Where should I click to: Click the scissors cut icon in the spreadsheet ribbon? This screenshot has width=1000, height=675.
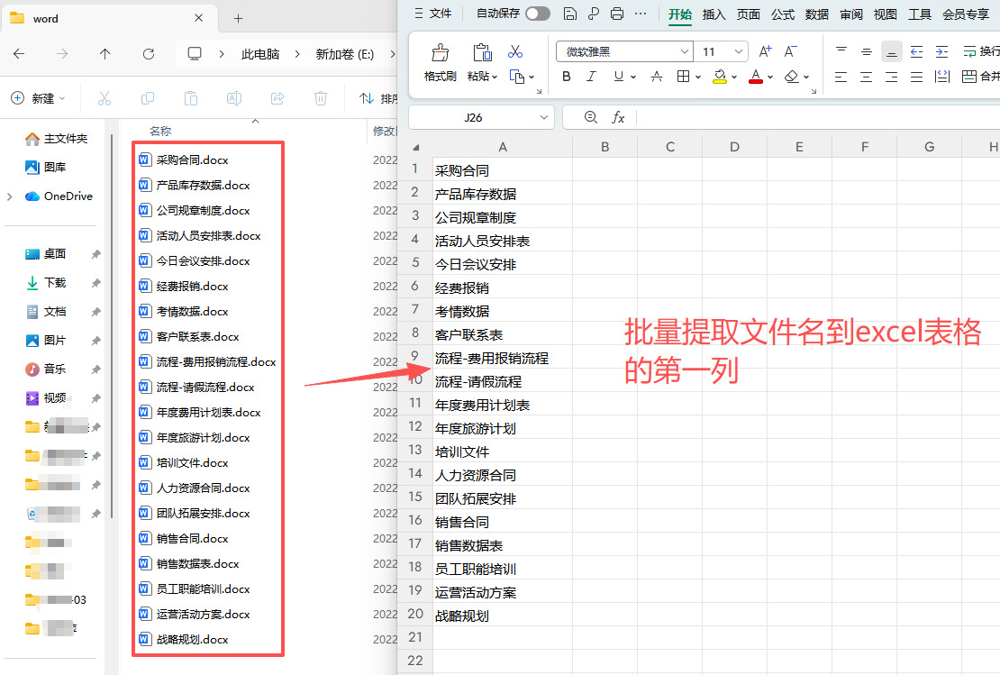click(515, 51)
